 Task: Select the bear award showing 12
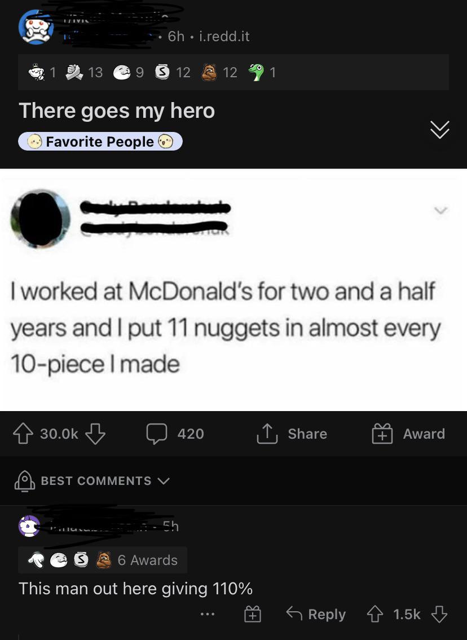209,72
